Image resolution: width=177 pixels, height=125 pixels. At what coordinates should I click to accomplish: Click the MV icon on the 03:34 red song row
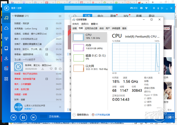click(47, 79)
